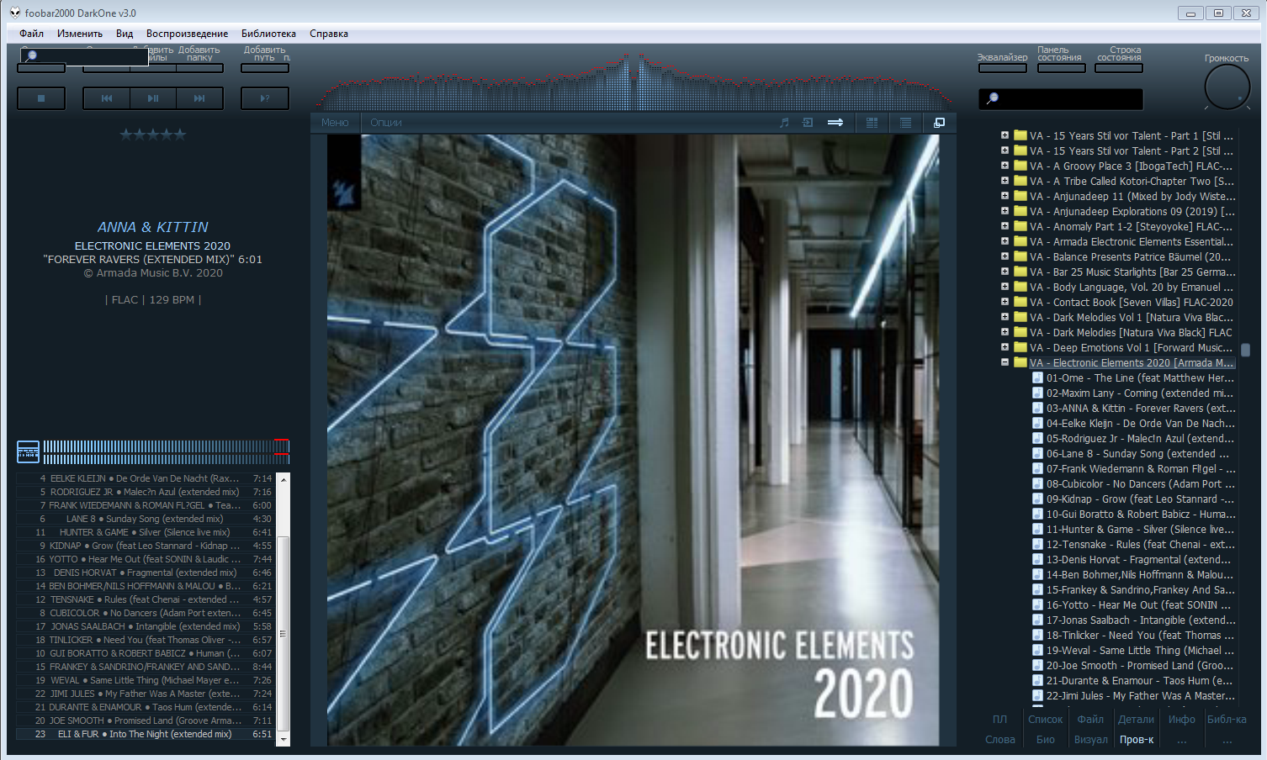This screenshot has height=760, width=1267.
Task: Click the Громкость volume knob
Action: coord(1227,87)
